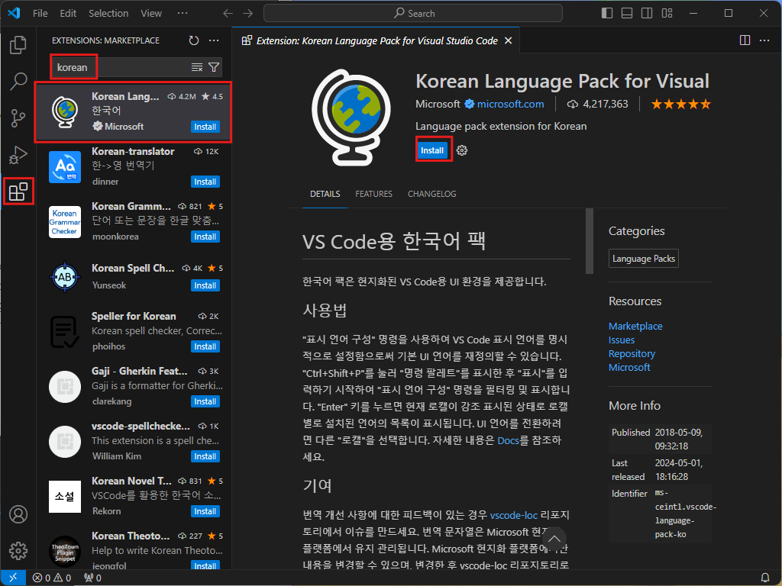This screenshot has height=586, width=782.
Task: Clear the extensions search results
Action: (x=197, y=67)
